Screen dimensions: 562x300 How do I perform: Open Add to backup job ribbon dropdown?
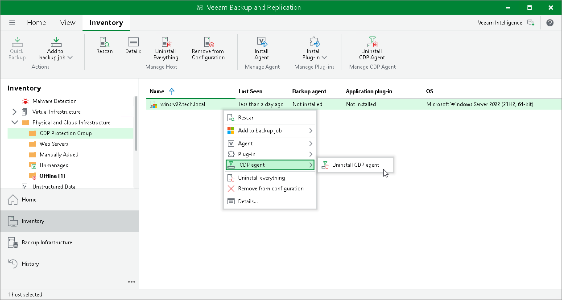[55, 48]
